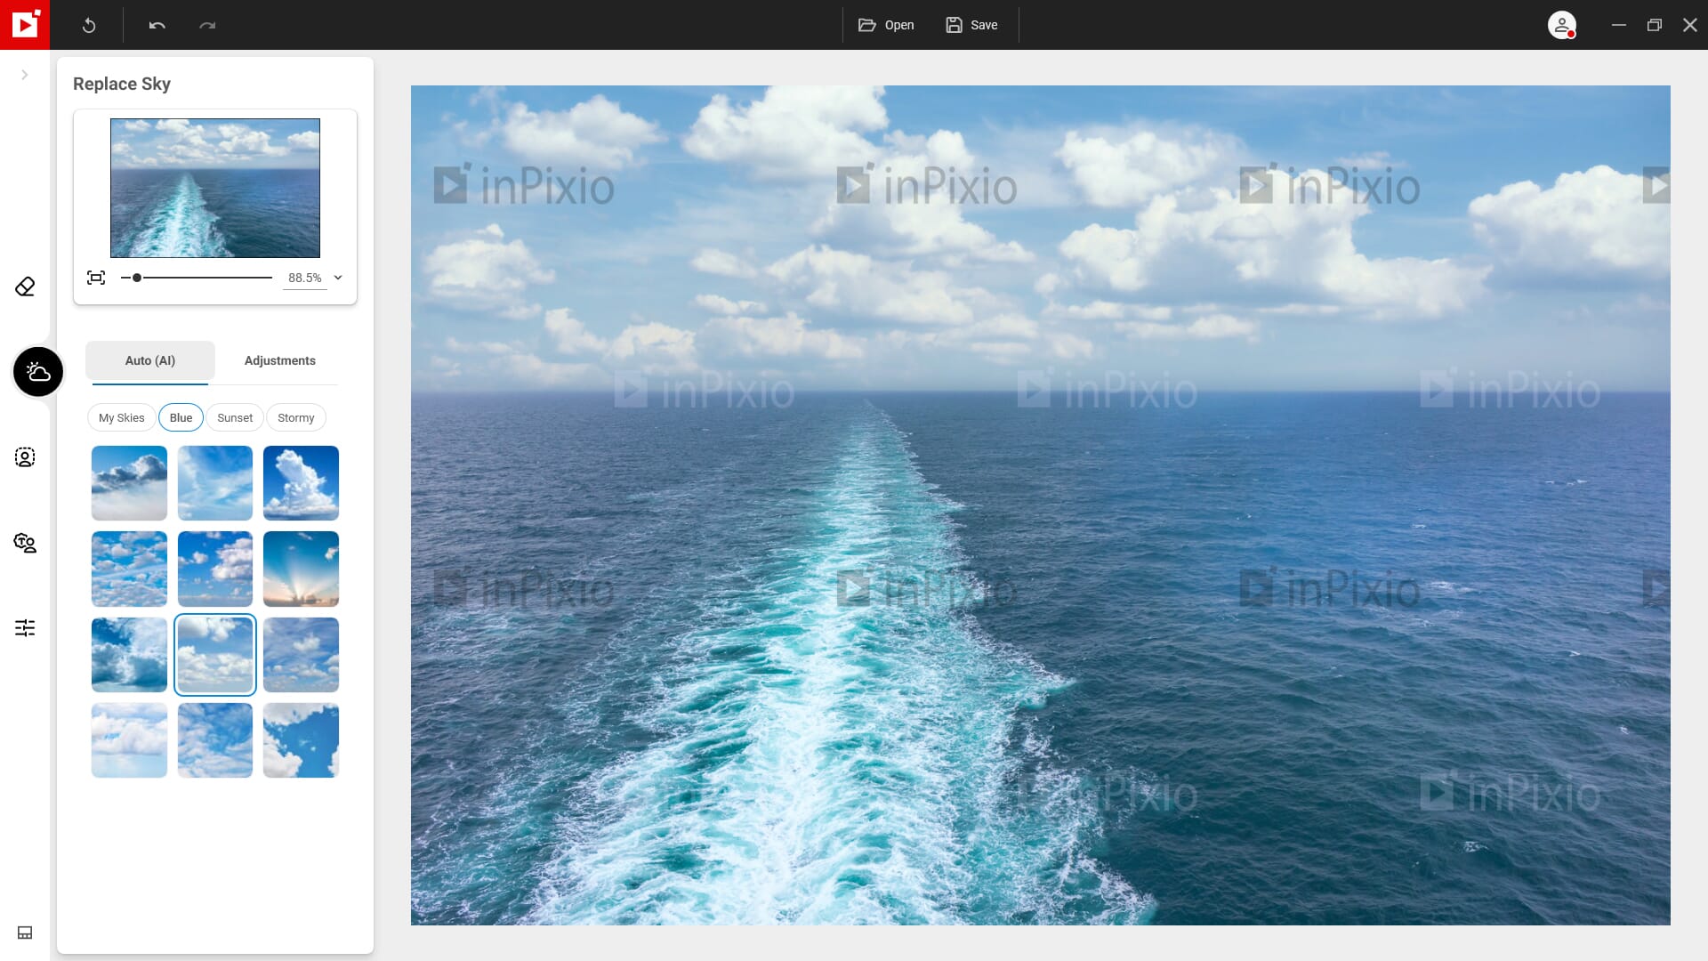
Task: Toggle the bottom panel layout icon
Action: (25, 933)
